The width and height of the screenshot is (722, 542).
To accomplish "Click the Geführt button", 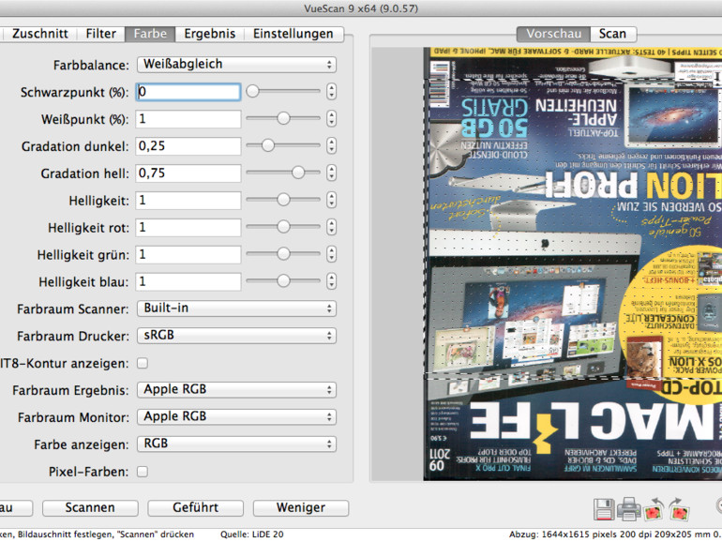I will pyautogui.click(x=195, y=508).
